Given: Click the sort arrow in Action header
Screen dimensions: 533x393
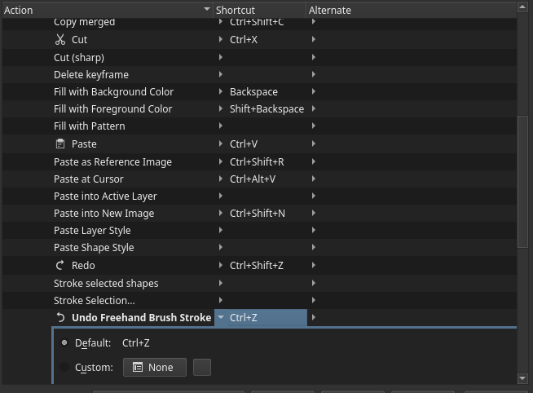Looking at the screenshot, I should click(206, 10).
